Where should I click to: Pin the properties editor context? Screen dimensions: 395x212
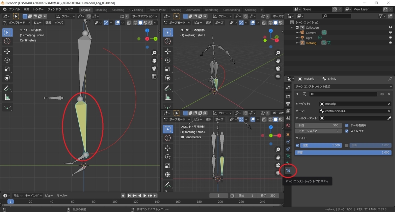(390, 79)
